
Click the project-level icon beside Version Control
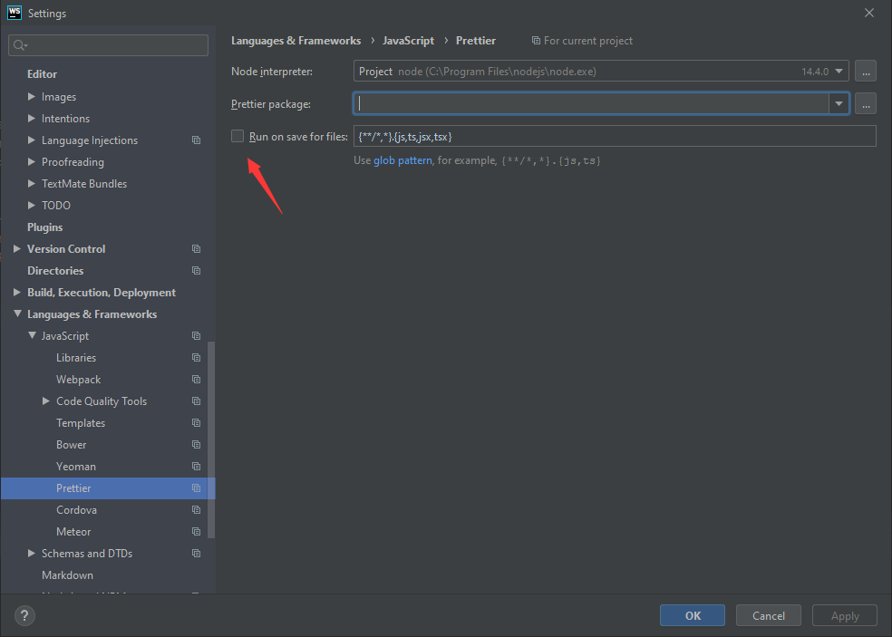click(196, 249)
